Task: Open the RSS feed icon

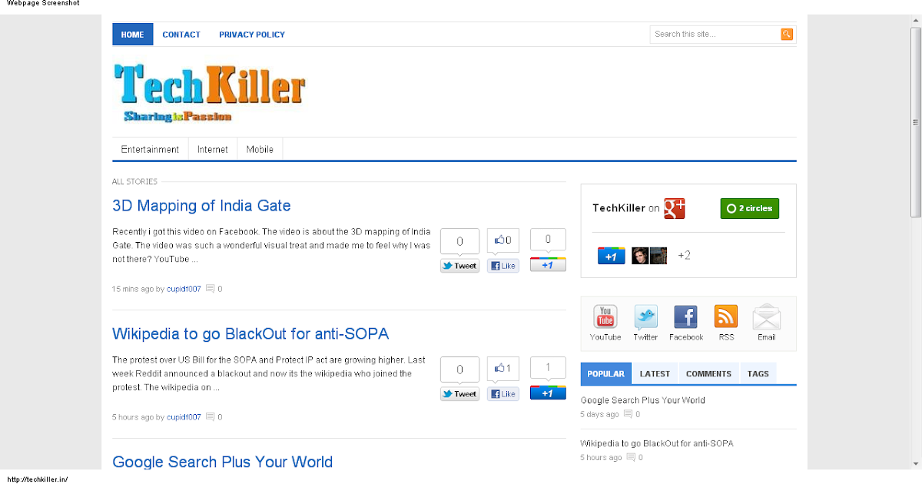Action: (726, 317)
